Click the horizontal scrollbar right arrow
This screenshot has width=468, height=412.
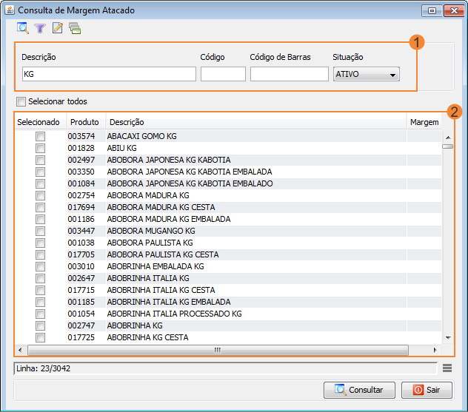[435, 350]
